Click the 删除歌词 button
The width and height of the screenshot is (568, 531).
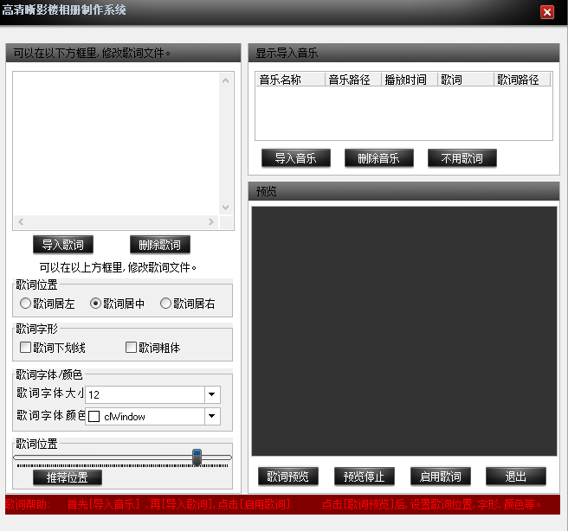pos(159,245)
